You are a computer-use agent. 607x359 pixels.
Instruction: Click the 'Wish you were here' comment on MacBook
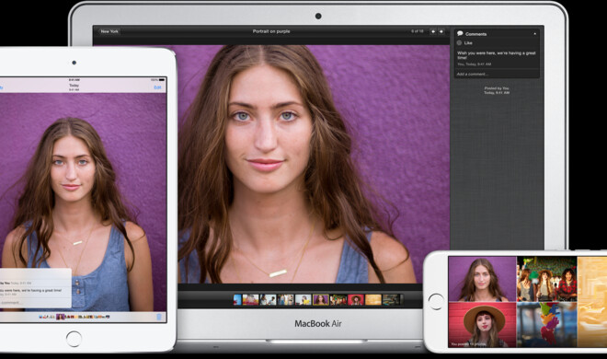(x=497, y=55)
